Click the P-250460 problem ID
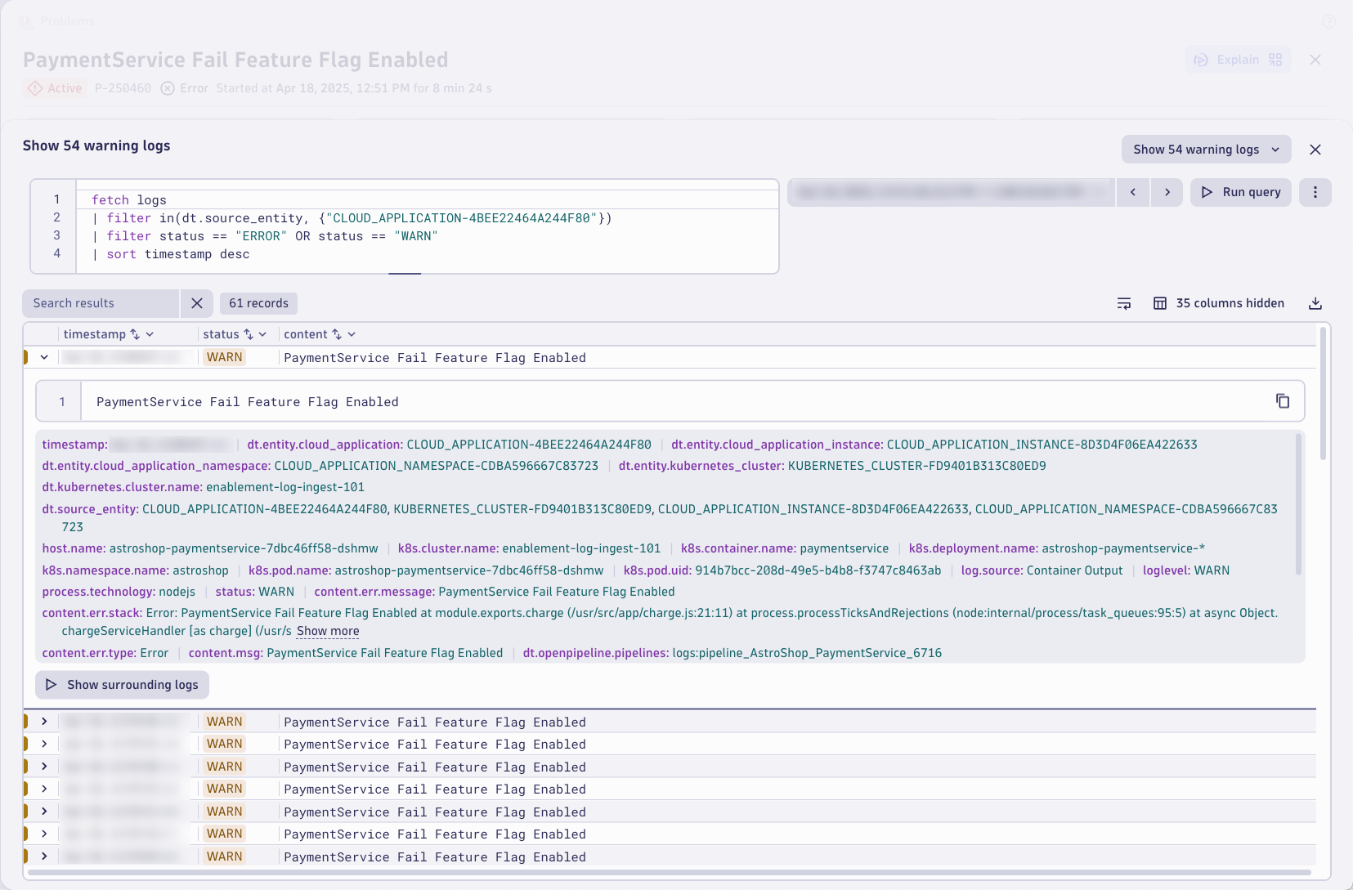Image resolution: width=1353 pixels, height=890 pixels. click(123, 88)
